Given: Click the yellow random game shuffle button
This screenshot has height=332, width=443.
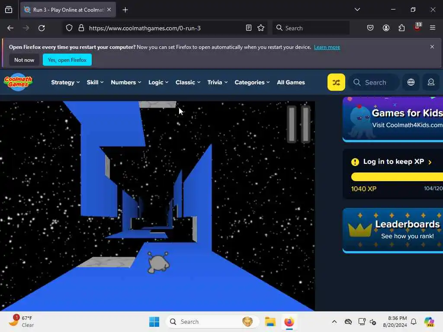Looking at the screenshot, I should coord(336,82).
